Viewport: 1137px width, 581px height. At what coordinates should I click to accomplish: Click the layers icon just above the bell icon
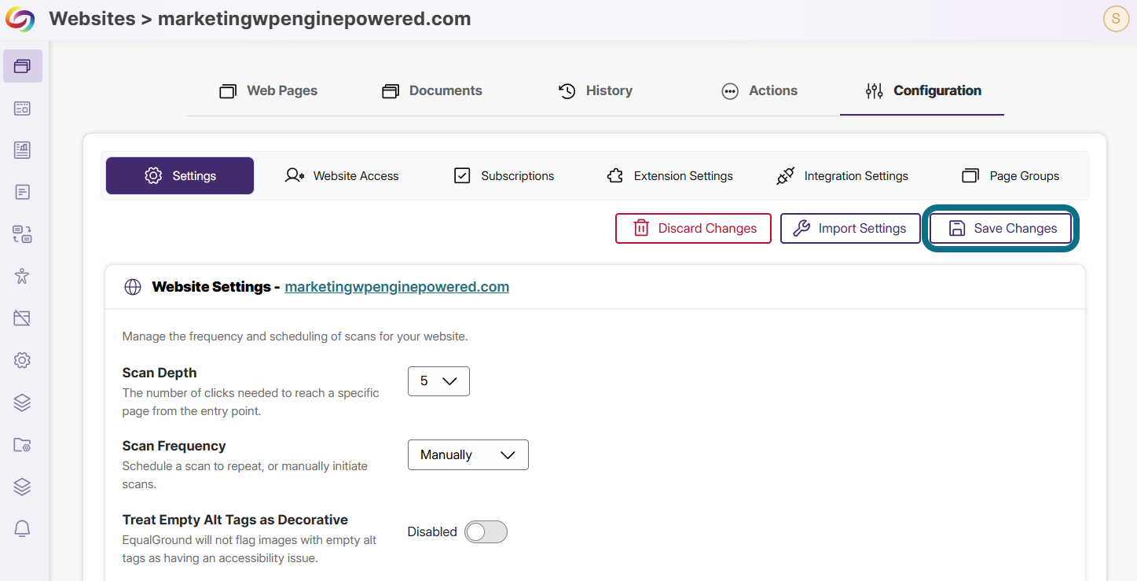[22, 487]
